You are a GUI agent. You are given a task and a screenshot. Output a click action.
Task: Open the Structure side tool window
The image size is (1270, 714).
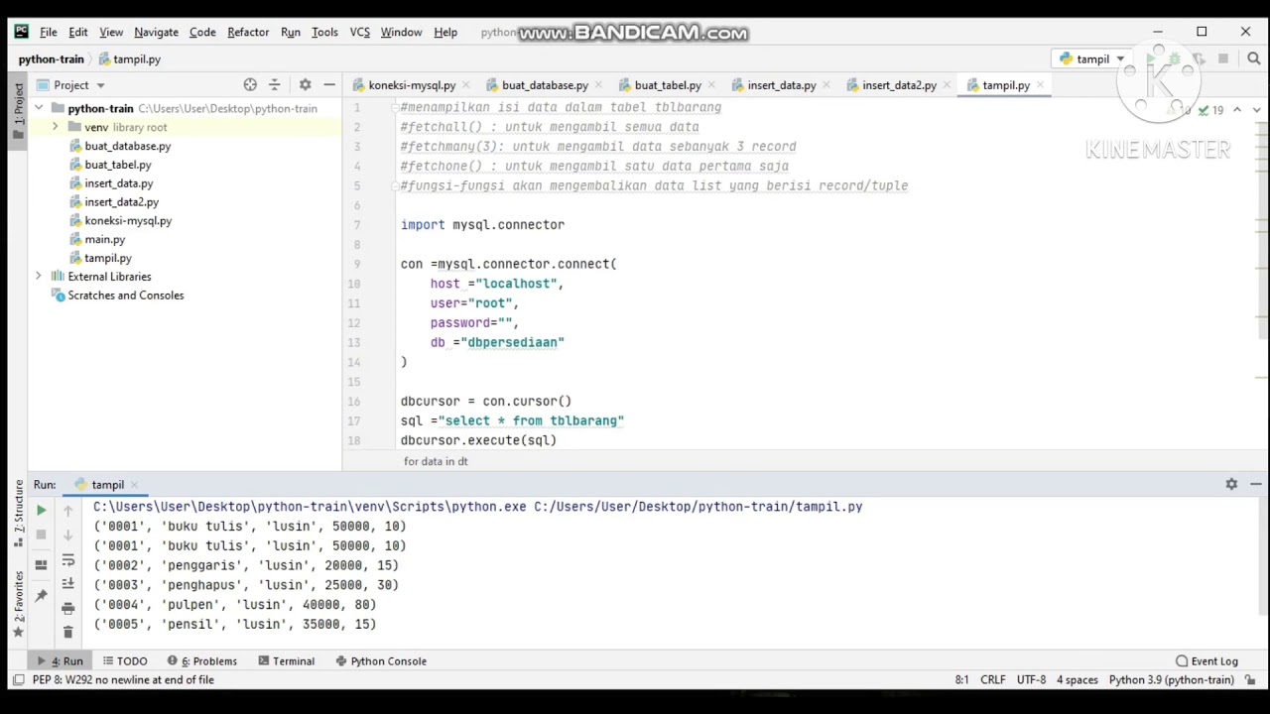(x=18, y=514)
